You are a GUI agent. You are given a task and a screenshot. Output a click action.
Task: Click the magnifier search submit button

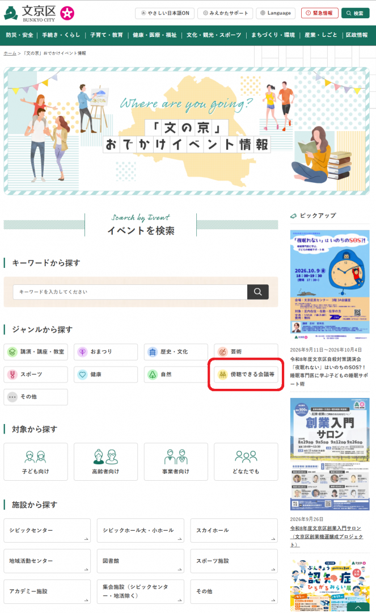[257, 292]
